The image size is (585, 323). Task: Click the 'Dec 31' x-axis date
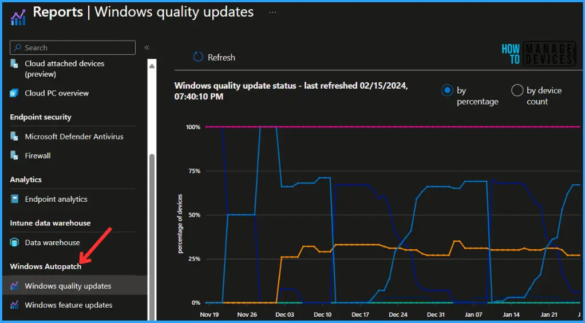click(436, 315)
